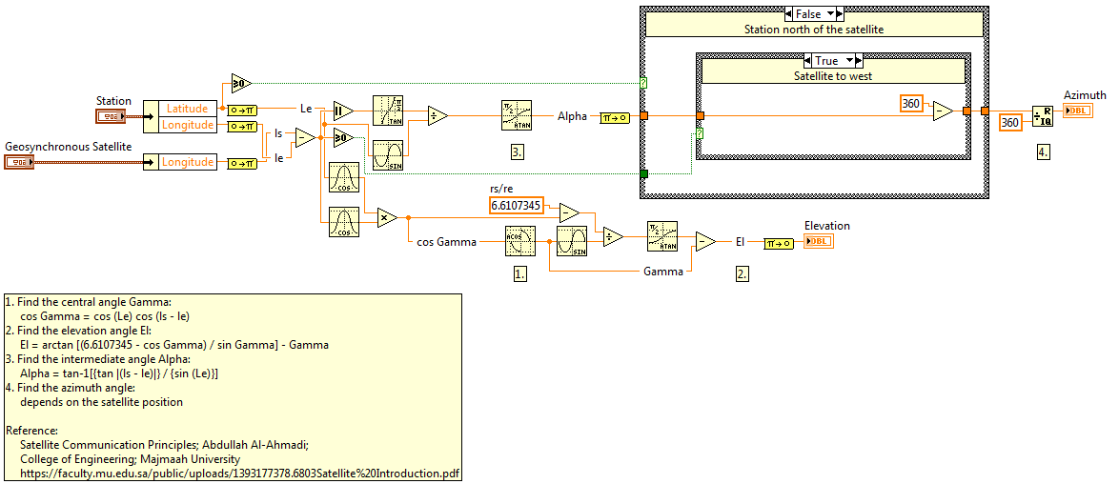Viewport: 1119px width, 484px height.
Task: Click the 360 constant wired to Quotient & Remainder
Action: [1009, 123]
